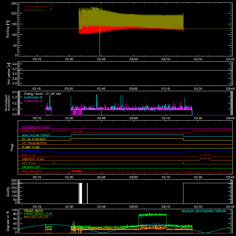Click the GAP_FLAG label
236x236 pixels.
pyautogui.click(x=29, y=131)
